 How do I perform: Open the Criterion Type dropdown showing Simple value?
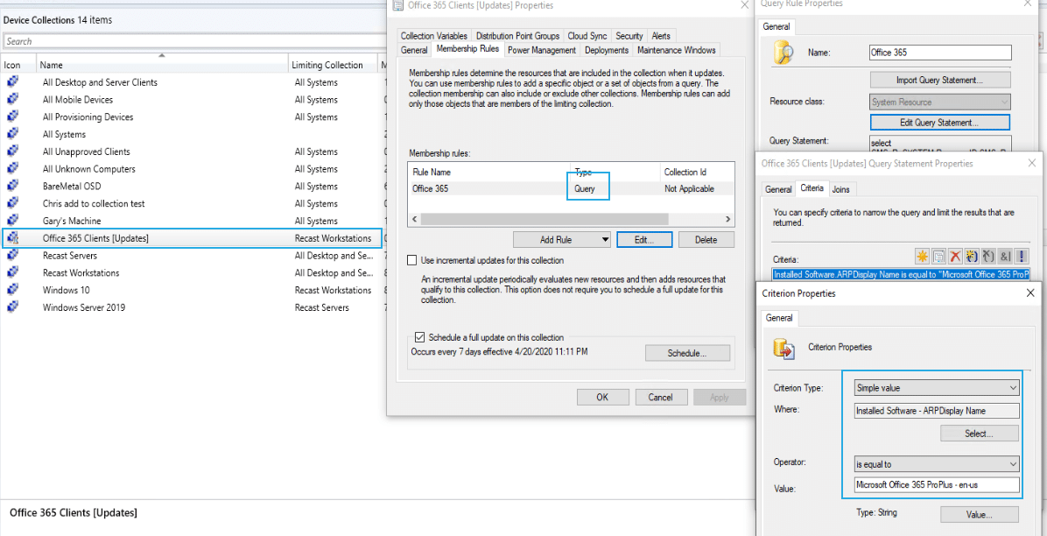tap(1015, 387)
